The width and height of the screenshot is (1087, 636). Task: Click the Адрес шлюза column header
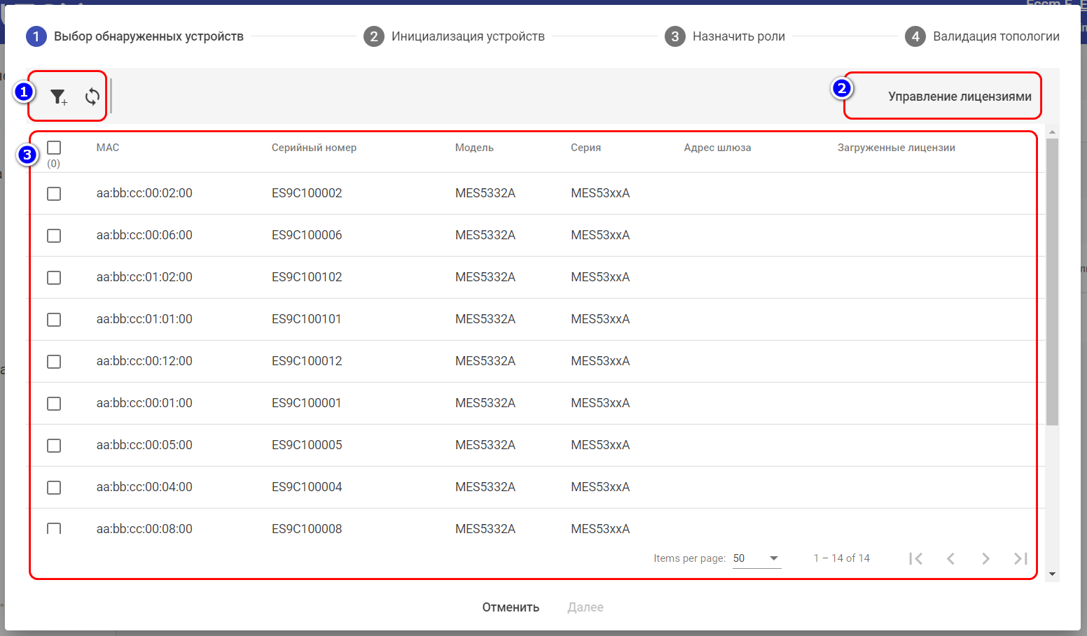pyautogui.click(x=717, y=148)
